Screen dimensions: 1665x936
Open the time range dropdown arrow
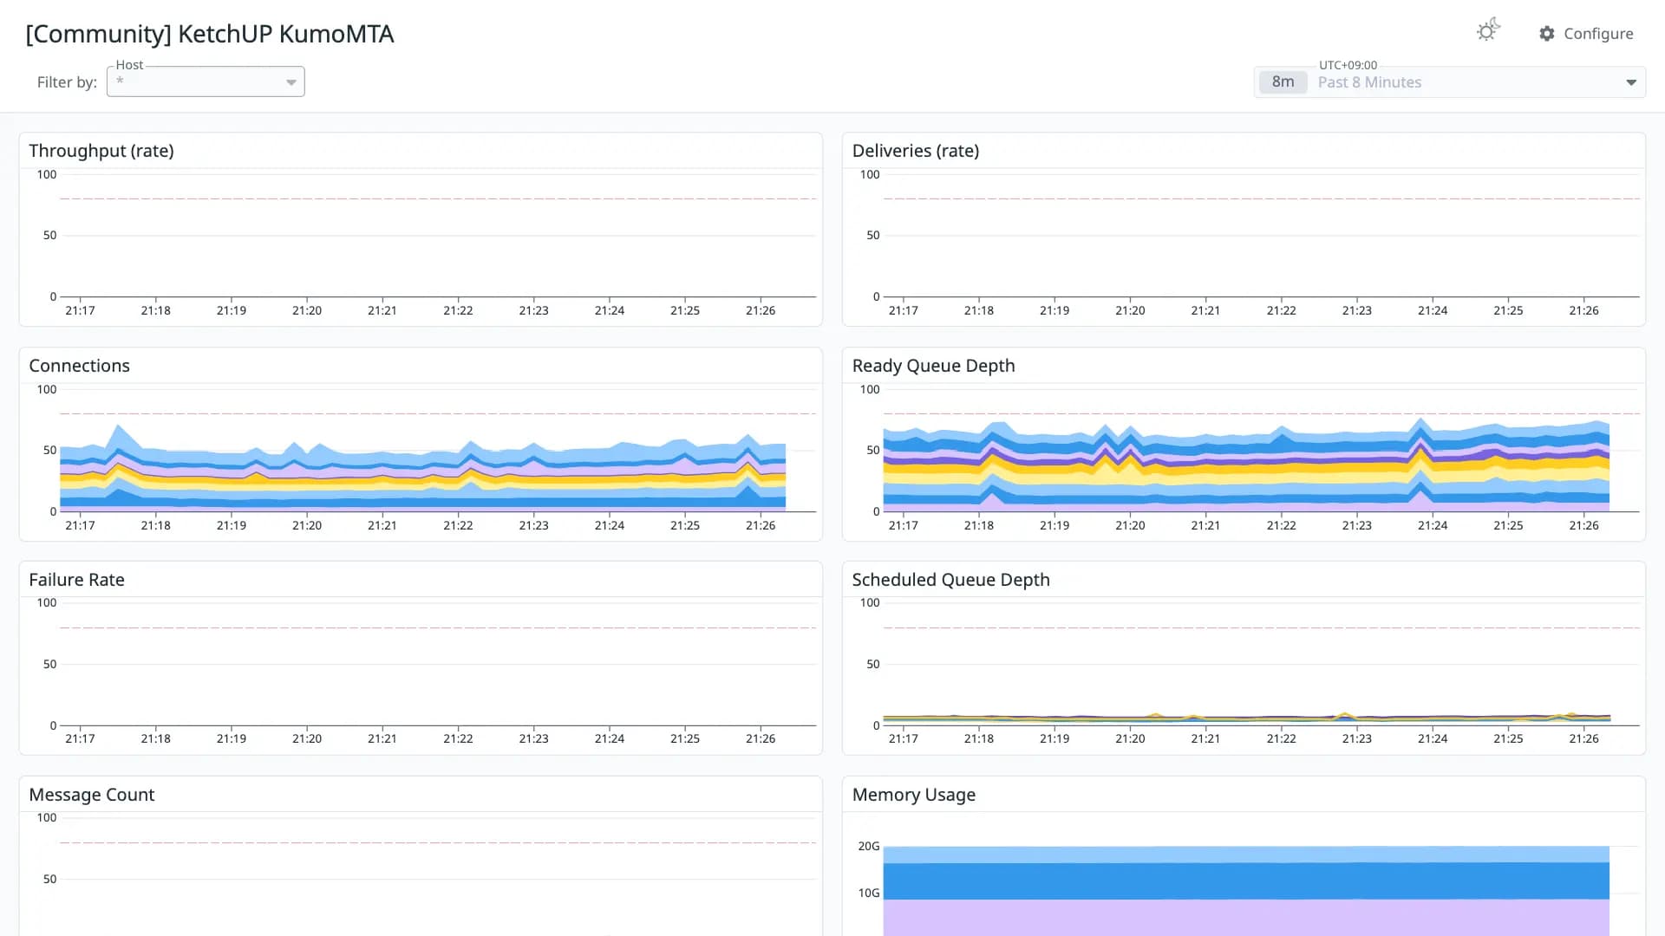point(1631,82)
